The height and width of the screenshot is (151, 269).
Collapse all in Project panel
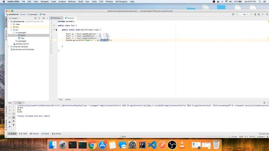click(x=39, y=18)
